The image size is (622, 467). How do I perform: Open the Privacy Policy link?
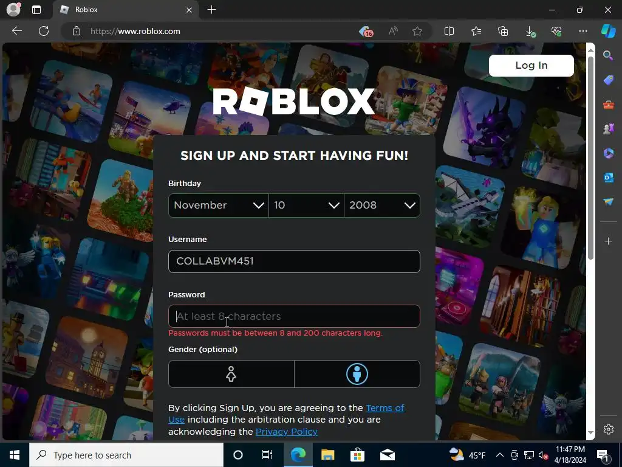pyautogui.click(x=287, y=431)
